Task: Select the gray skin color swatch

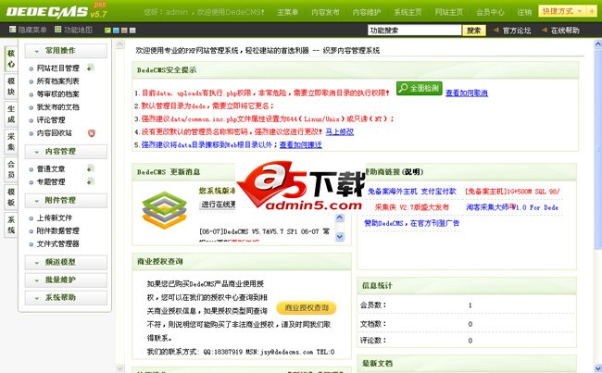Action: tap(132, 30)
